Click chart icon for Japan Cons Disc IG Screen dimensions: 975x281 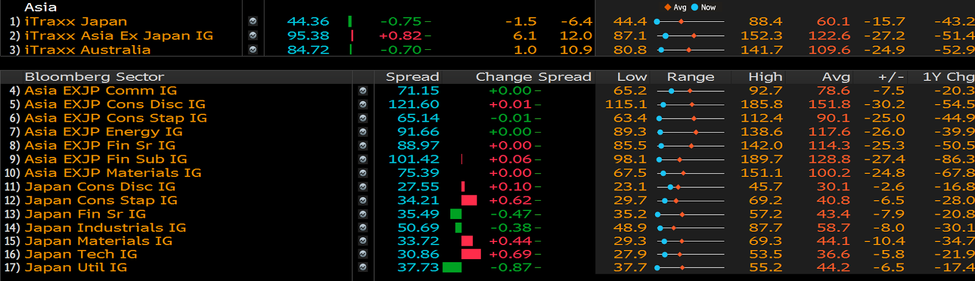363,187
